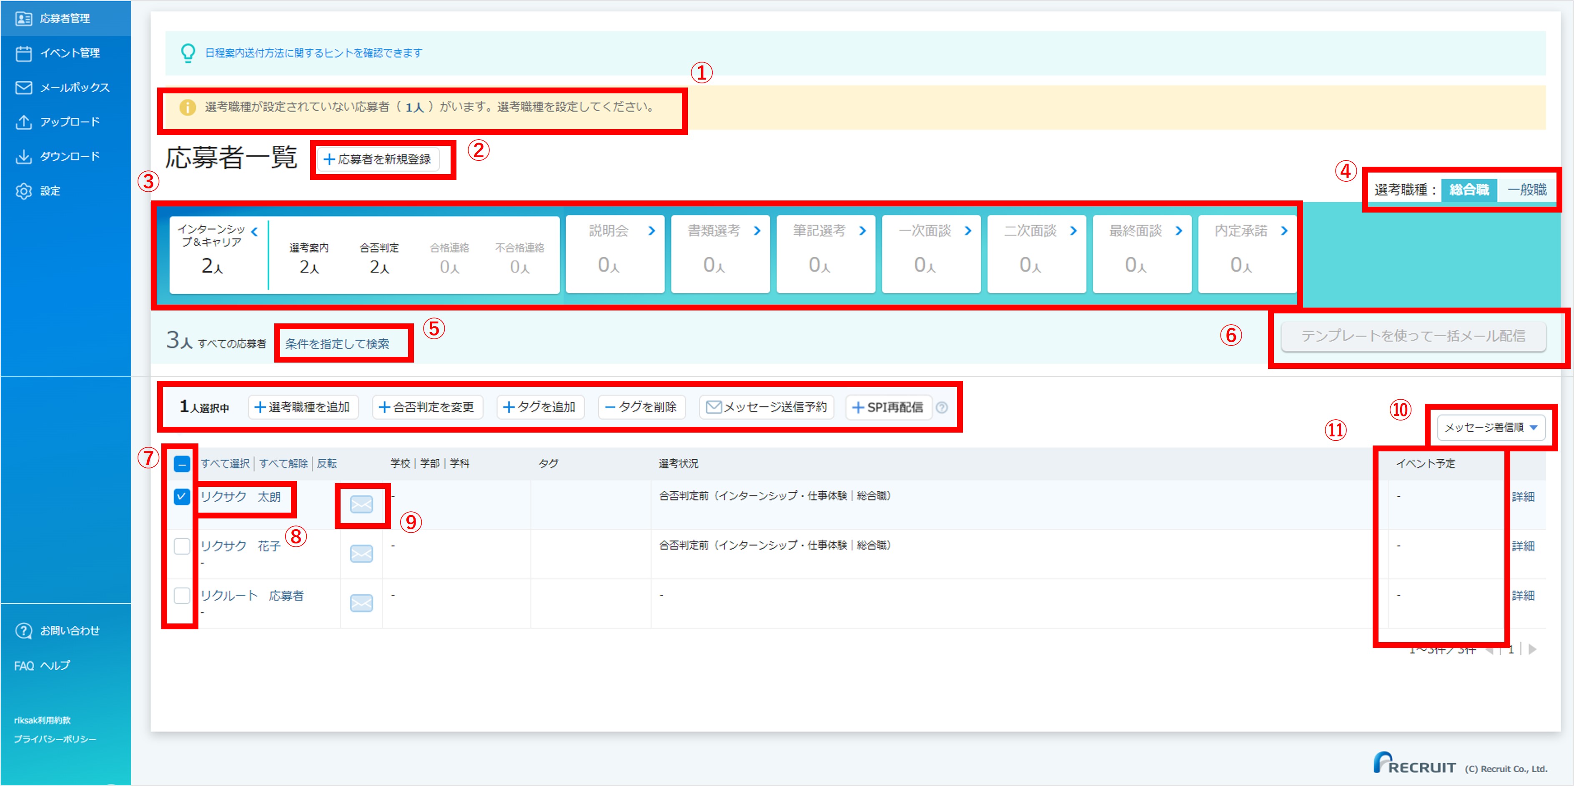The height and width of the screenshot is (786, 1574).
Task: Go to the previous page arrow in pagination
Action: [1489, 650]
